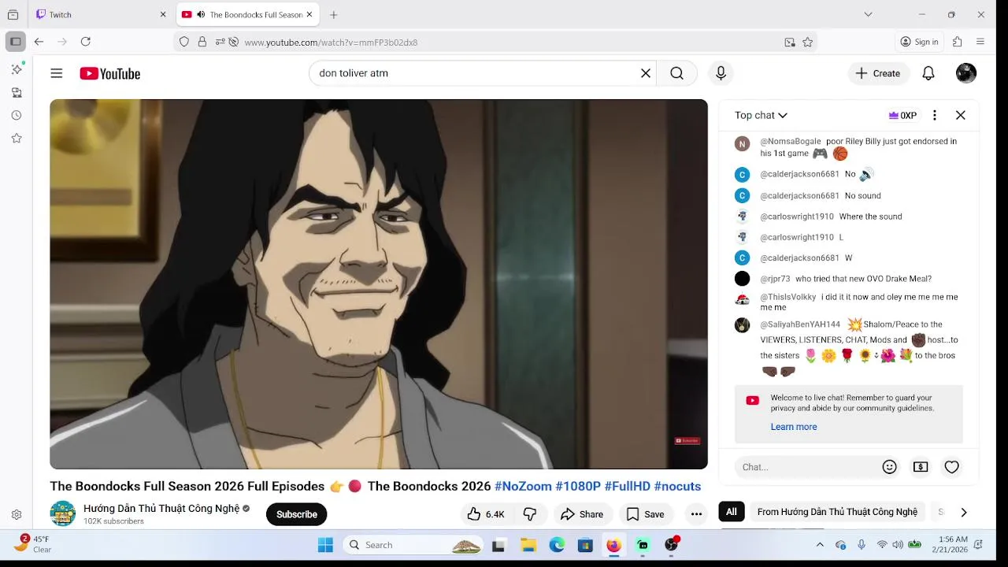
Task: Click the Learn more chat link
Action: [794, 427]
